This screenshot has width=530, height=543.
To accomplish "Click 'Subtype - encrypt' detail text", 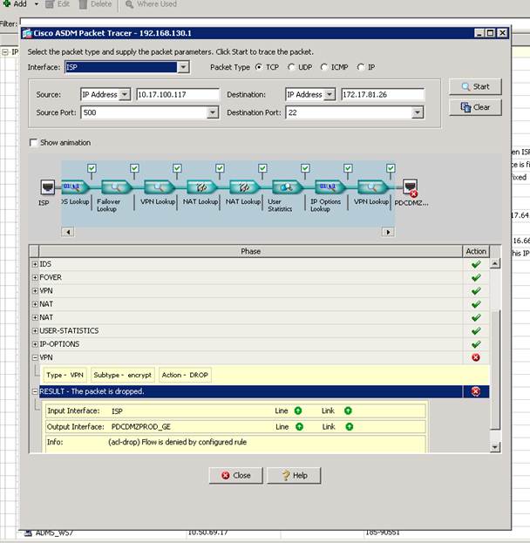I will tap(123, 375).
